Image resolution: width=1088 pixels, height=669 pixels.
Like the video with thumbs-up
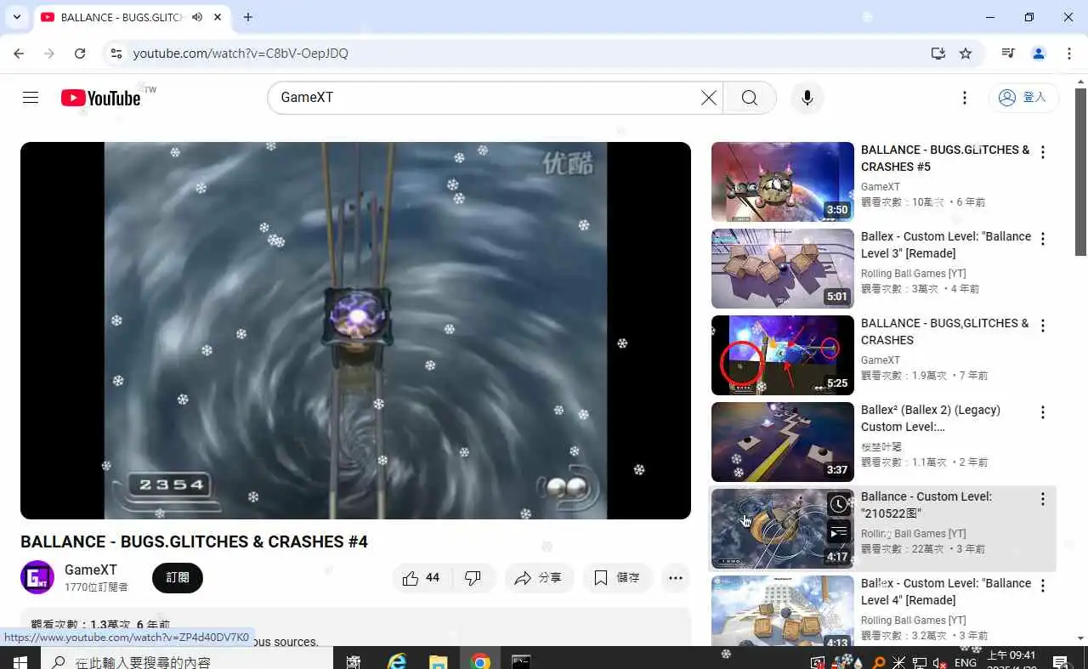point(422,578)
